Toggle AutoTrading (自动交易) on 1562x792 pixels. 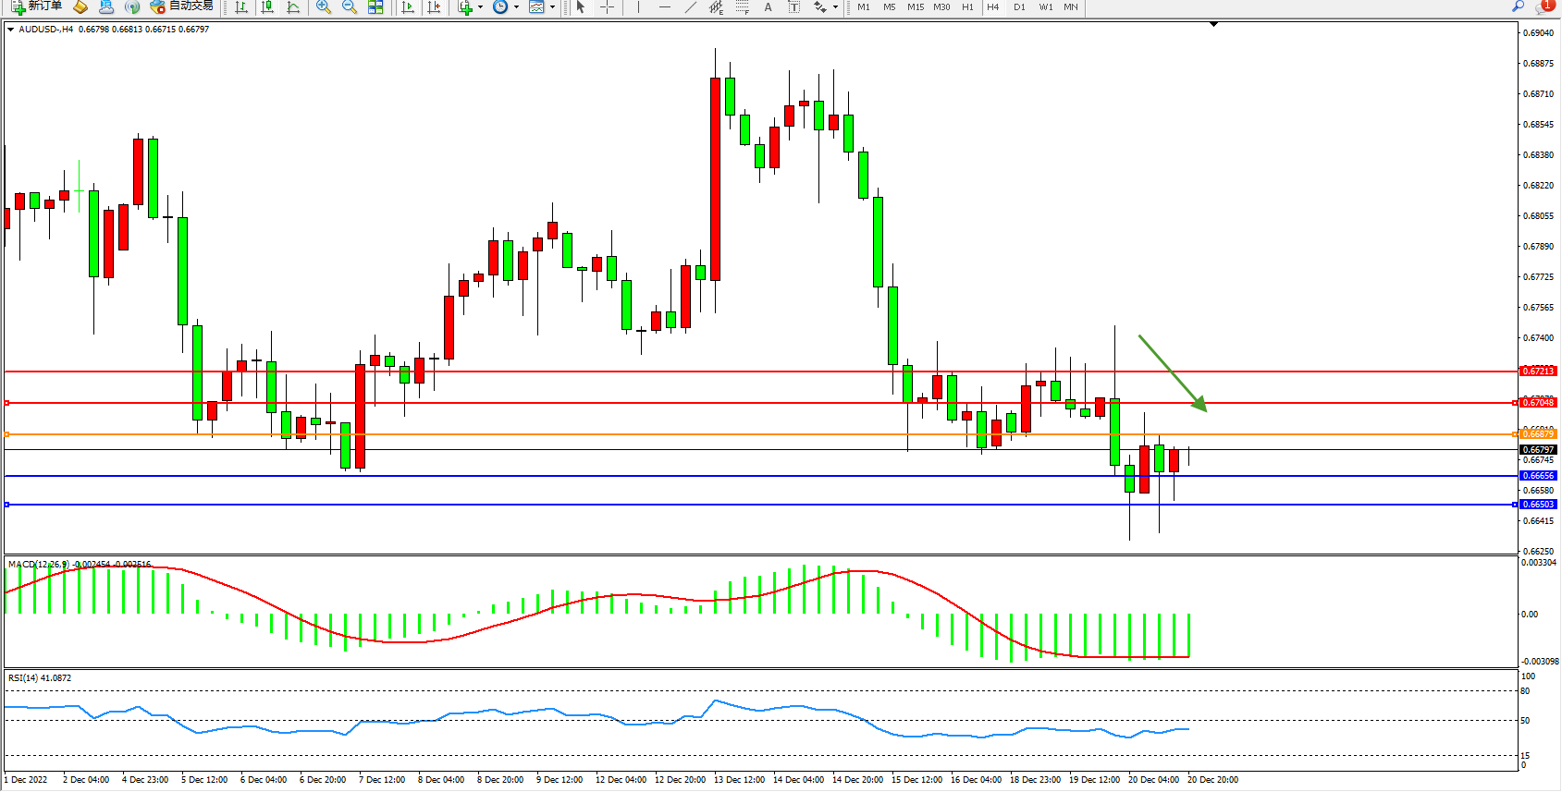182,6
